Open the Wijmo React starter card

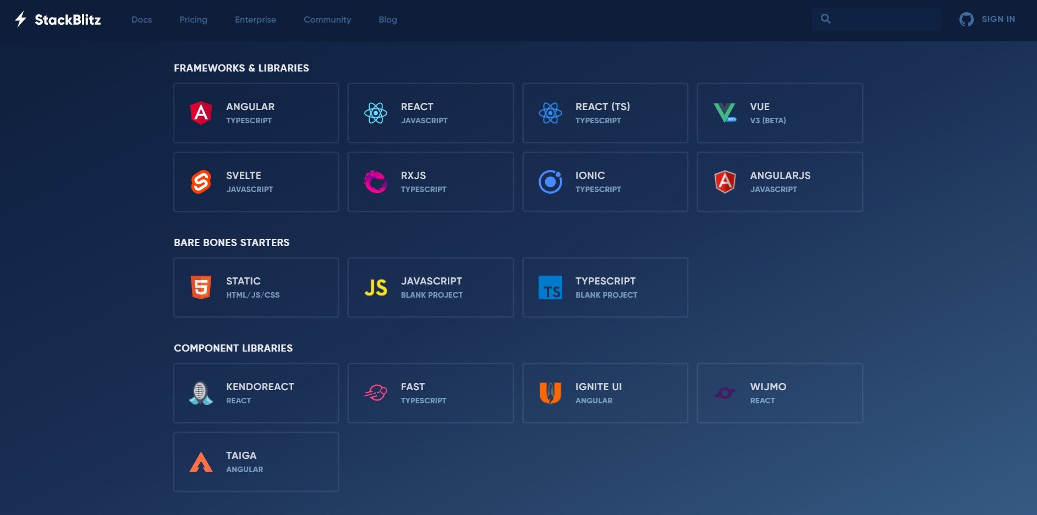779,393
